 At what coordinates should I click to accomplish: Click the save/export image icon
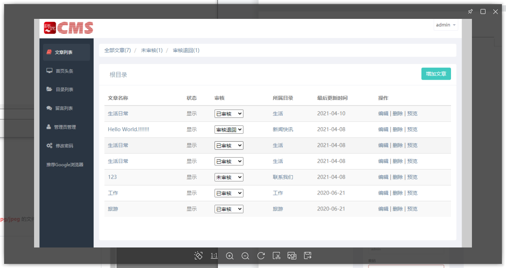click(308, 256)
